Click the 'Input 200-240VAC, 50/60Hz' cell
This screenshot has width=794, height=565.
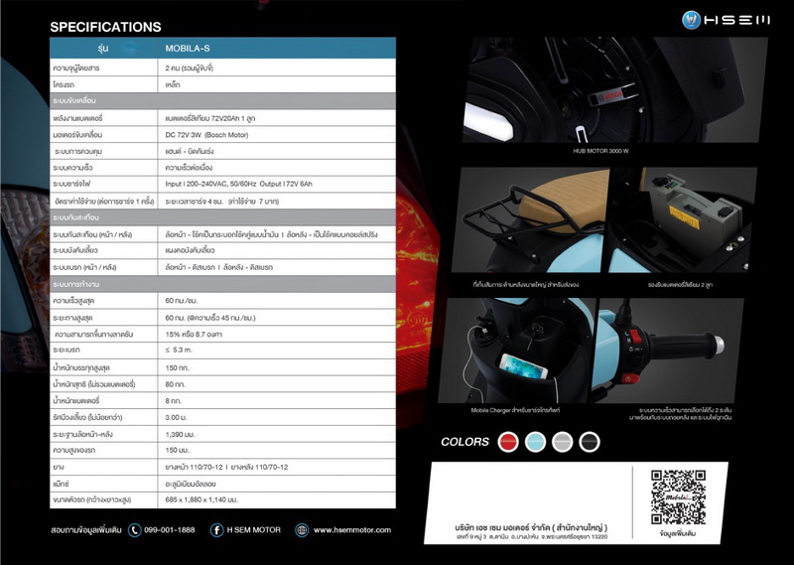click(x=277, y=184)
